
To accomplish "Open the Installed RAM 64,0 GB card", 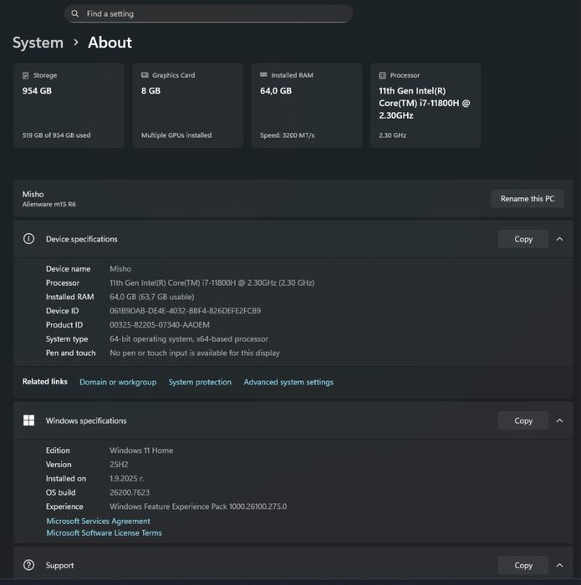I will (x=307, y=105).
